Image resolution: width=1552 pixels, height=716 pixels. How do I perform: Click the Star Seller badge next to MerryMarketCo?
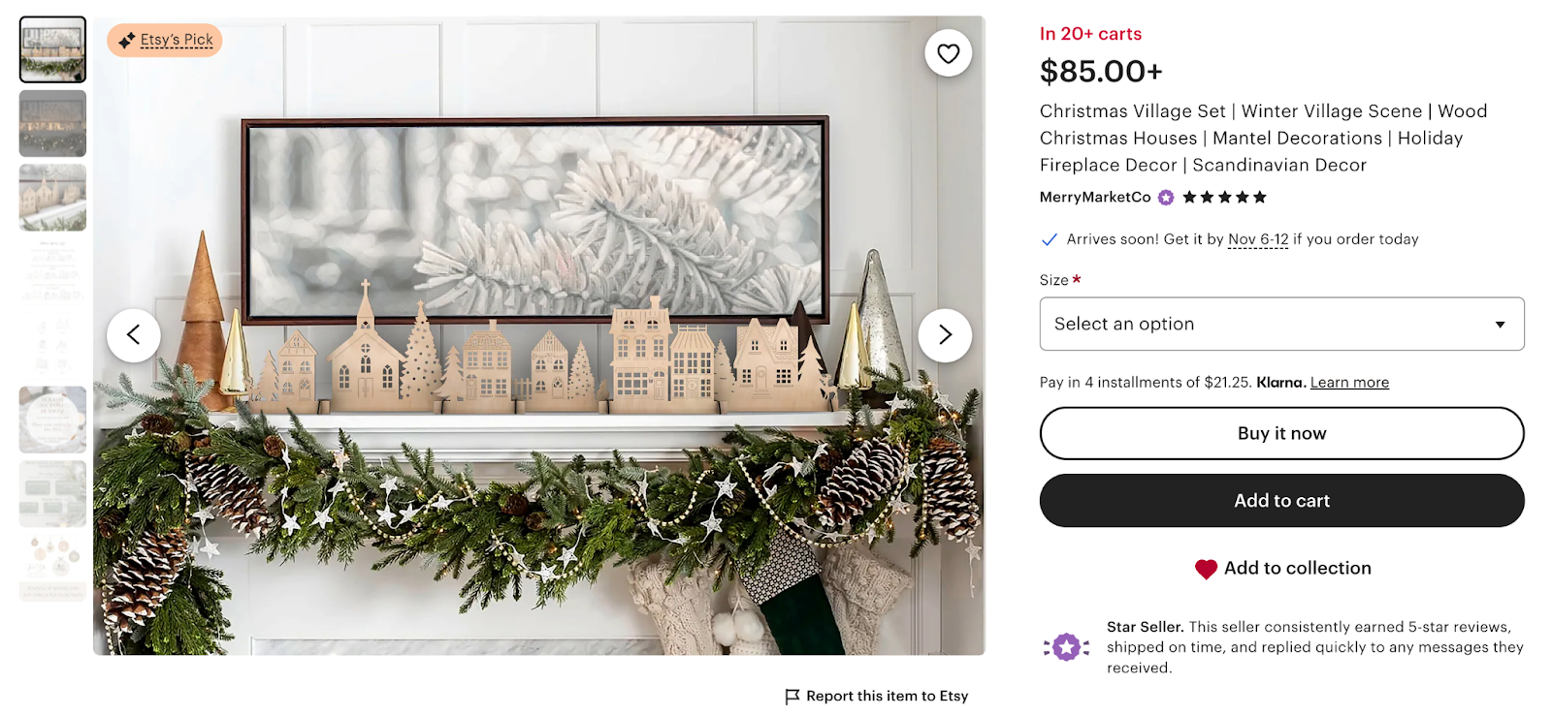(x=1166, y=198)
